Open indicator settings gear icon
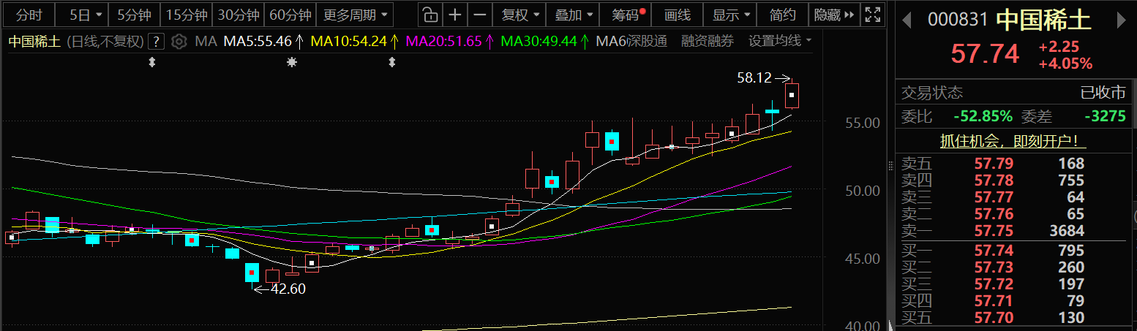 pos(179,42)
